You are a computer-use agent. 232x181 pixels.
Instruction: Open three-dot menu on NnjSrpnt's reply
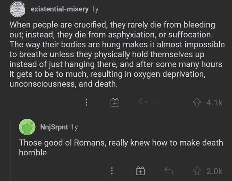pyautogui.click(x=112, y=171)
